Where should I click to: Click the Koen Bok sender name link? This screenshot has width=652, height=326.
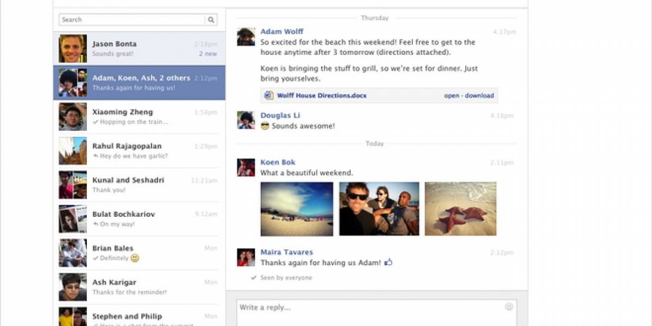coord(278,162)
